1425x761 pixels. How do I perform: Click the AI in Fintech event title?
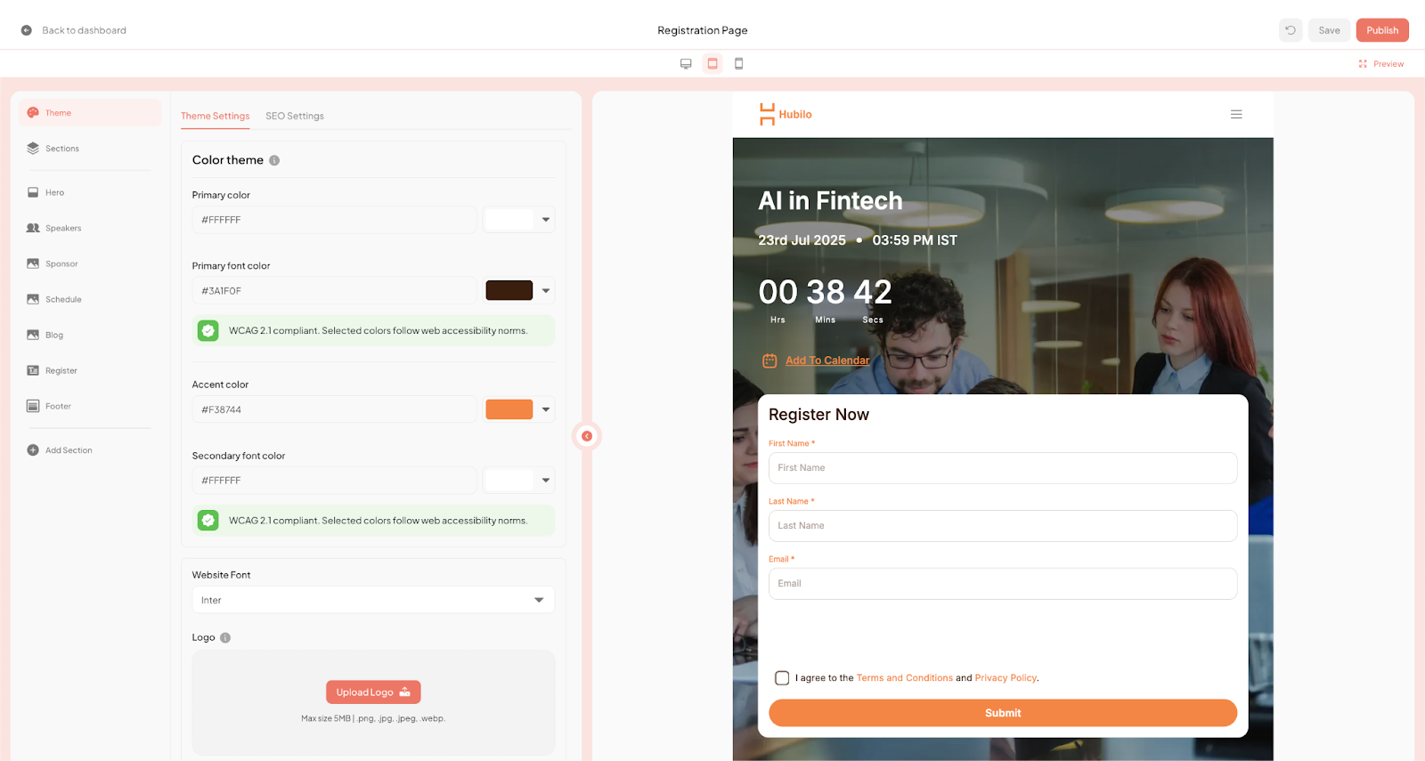click(x=830, y=201)
